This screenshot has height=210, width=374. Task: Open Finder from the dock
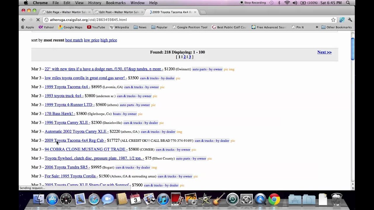coord(39,199)
